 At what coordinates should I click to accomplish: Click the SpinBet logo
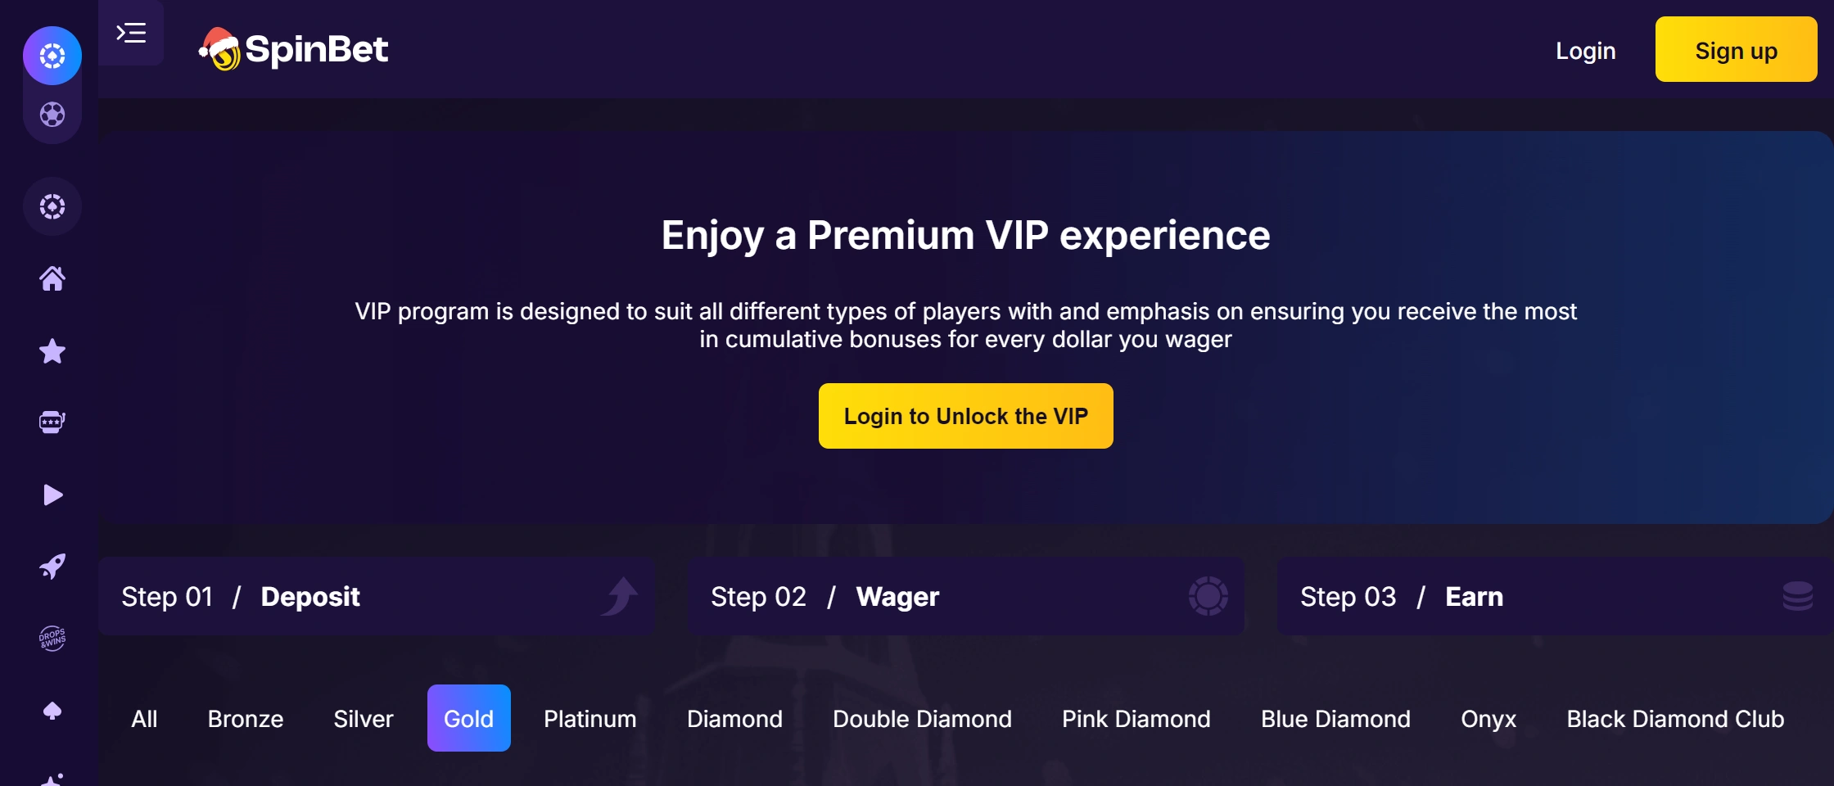click(293, 49)
